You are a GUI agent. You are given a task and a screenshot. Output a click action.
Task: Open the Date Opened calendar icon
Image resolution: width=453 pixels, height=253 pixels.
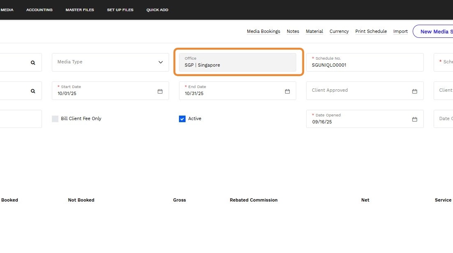click(x=415, y=119)
